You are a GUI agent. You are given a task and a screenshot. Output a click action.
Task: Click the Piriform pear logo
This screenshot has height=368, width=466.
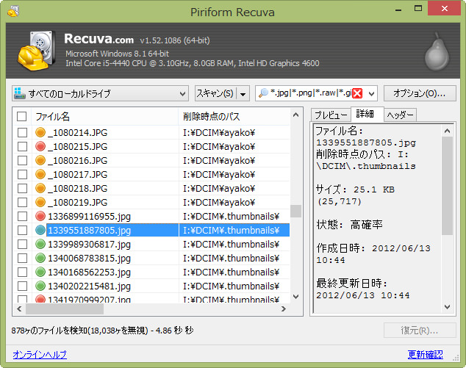[x=437, y=51]
